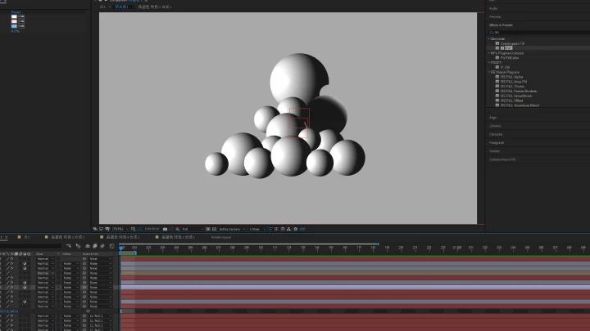Open the Content-Aware Fill panel
Screen dimensions: 590x331
[502, 160]
